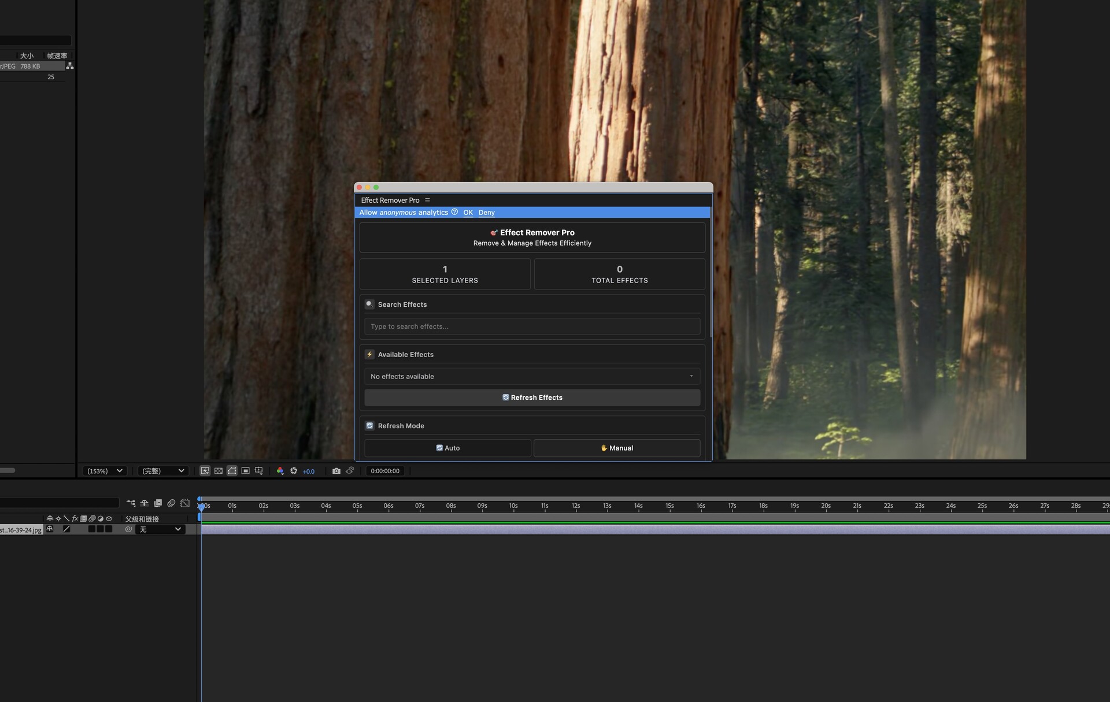1110x702 pixels.
Task: Toggle the layer quality switch
Action: pos(66,529)
